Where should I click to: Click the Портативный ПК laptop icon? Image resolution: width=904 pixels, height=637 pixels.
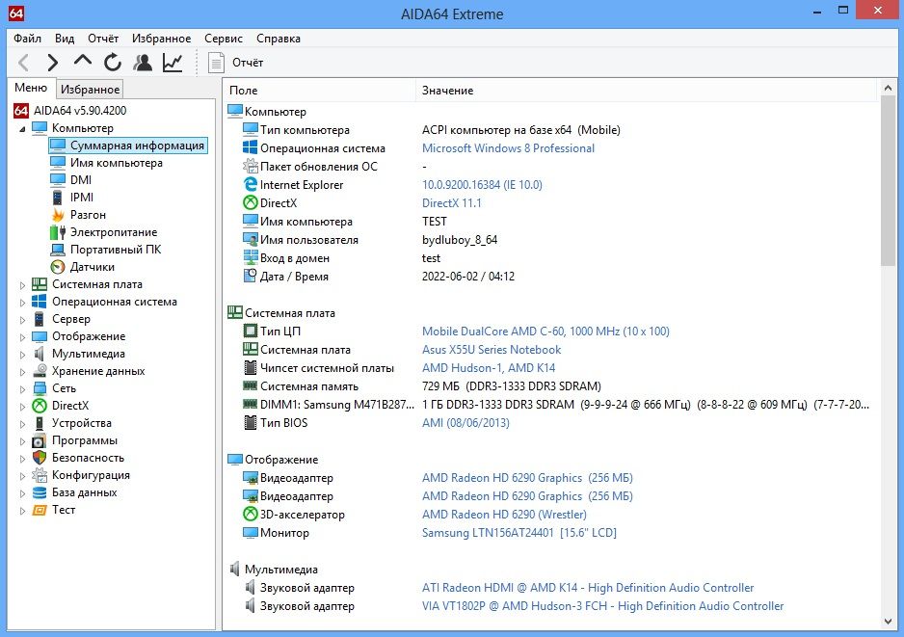click(x=58, y=250)
